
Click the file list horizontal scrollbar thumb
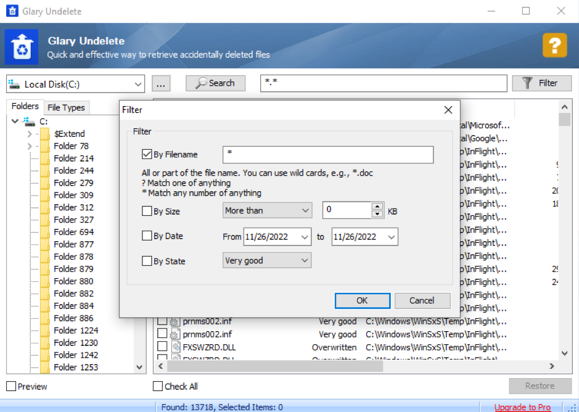pos(275,366)
